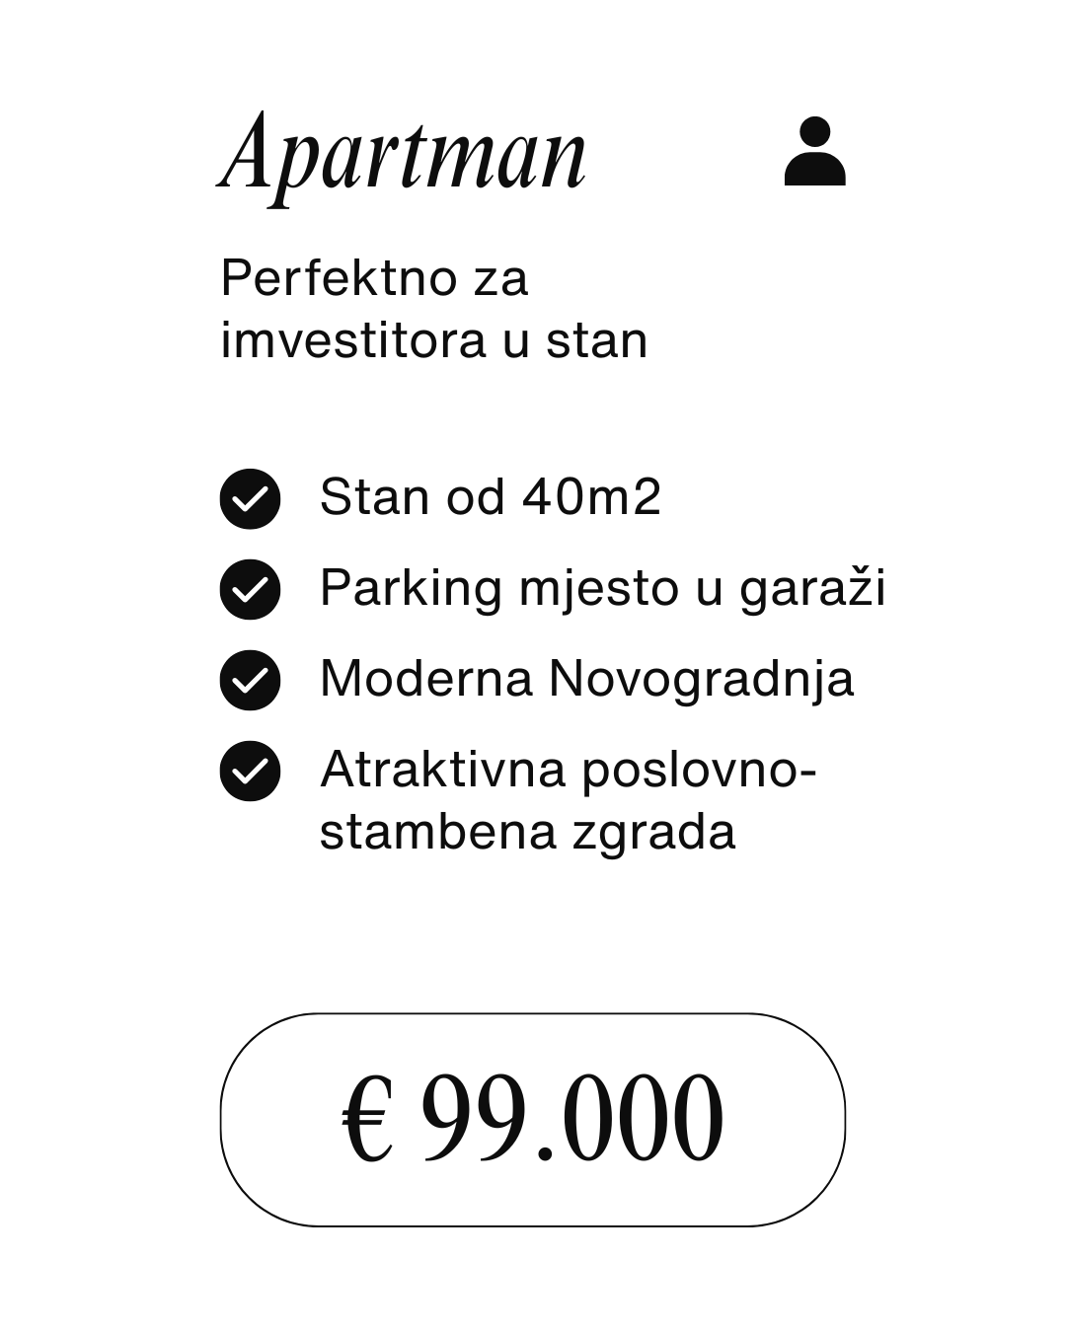Click the "Atraktivna poslovno-" text line
1066x1332 pixels.
569,770
